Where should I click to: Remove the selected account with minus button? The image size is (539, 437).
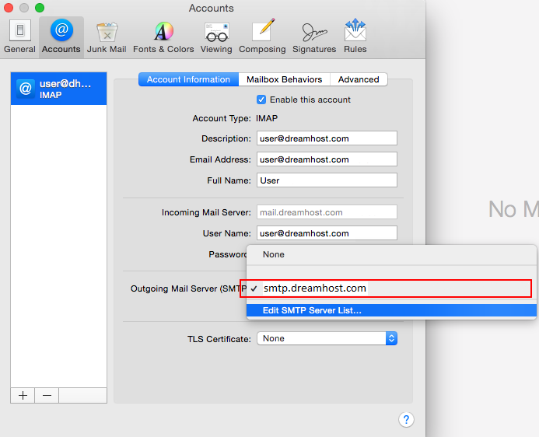(x=47, y=396)
